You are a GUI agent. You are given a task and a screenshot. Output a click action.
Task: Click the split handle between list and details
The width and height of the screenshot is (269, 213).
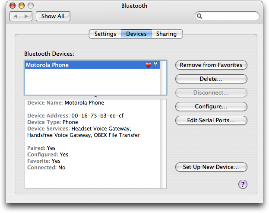tap(95, 97)
